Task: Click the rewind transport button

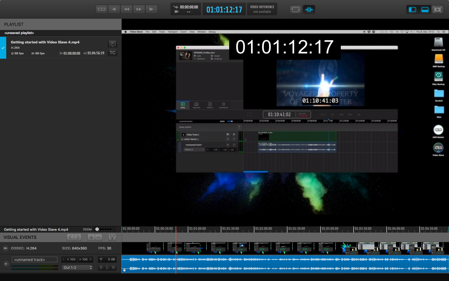Action: pyautogui.click(x=127, y=9)
